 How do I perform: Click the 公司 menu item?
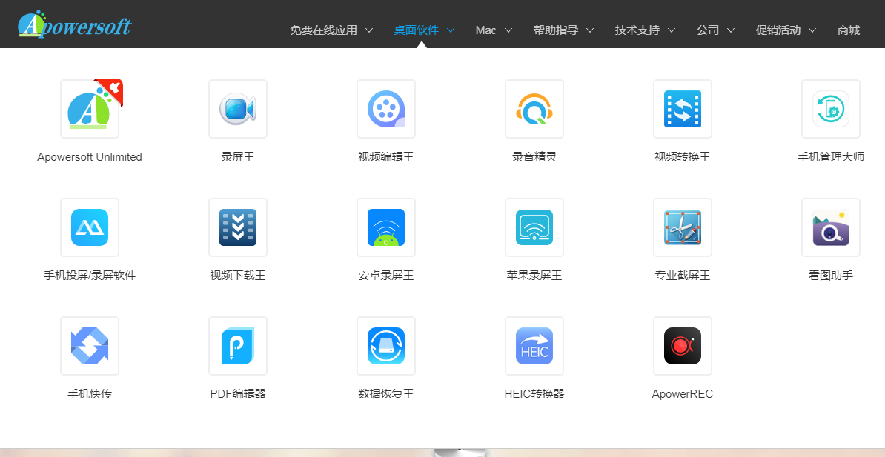click(x=708, y=30)
